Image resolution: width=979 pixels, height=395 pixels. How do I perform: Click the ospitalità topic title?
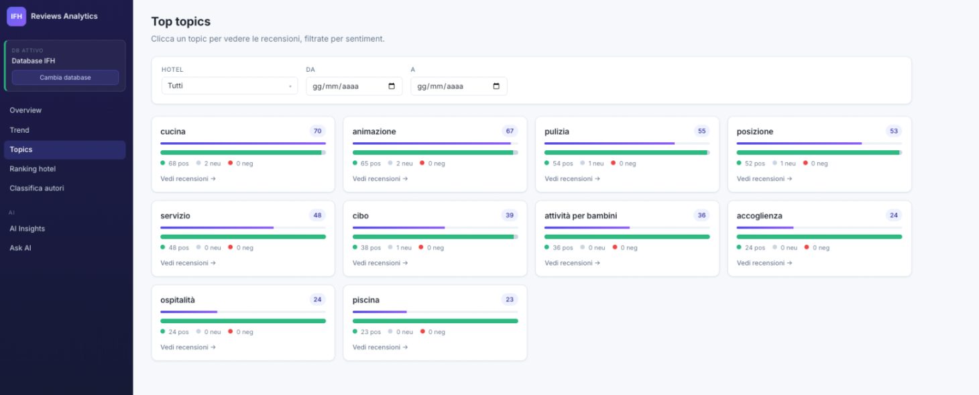point(178,300)
